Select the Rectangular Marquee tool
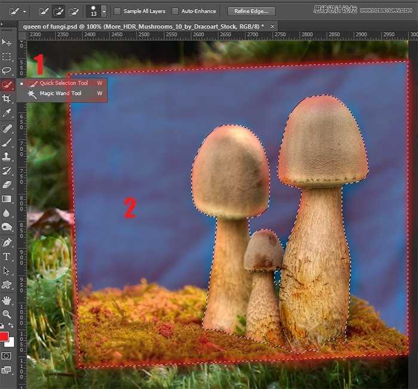 tap(7, 57)
